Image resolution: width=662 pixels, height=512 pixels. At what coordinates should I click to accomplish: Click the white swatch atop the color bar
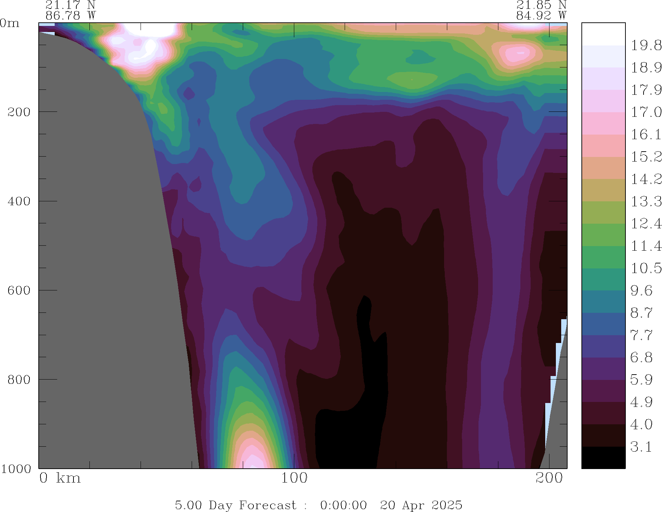[x=603, y=34]
